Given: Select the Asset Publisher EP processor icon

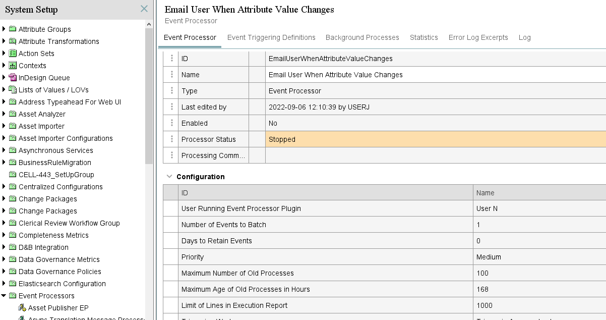Looking at the screenshot, I should 22,308.
